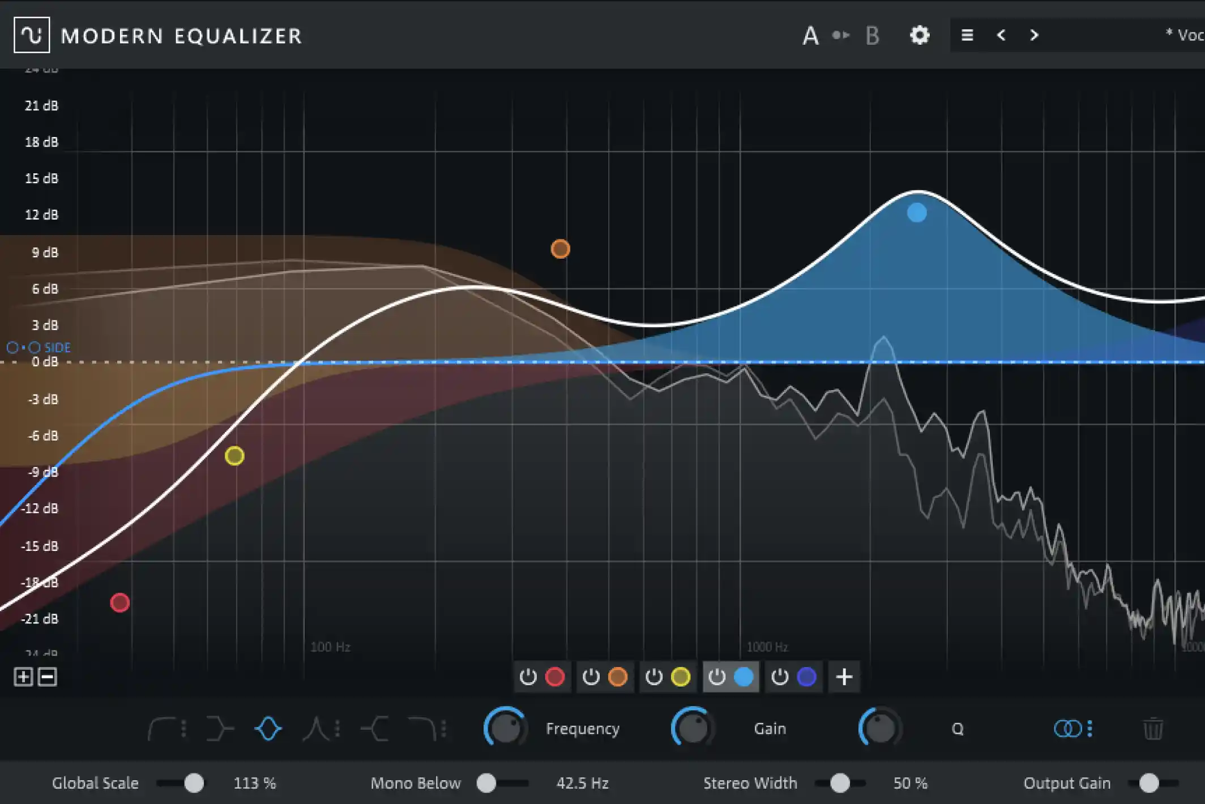Select the blue band node on graph

(x=917, y=213)
